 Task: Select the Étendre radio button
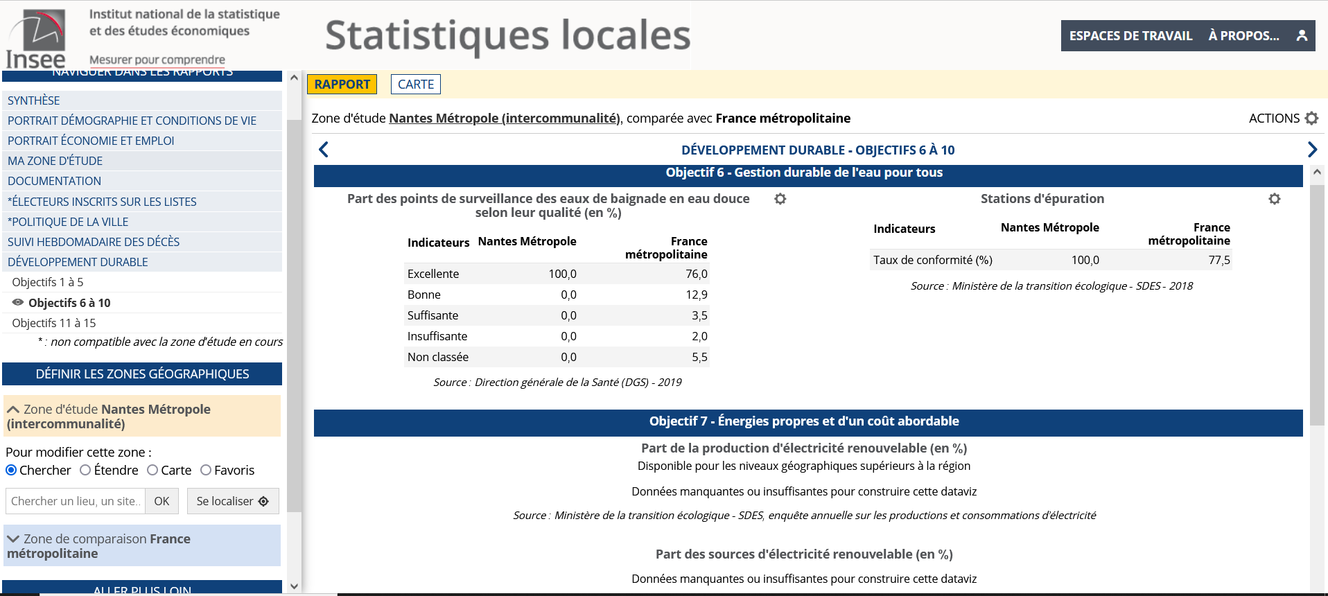point(85,471)
